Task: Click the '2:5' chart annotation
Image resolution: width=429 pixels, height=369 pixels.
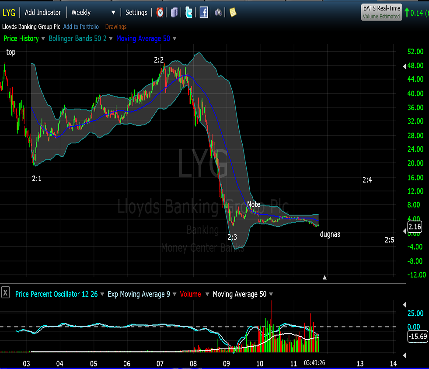Action: tap(390, 240)
